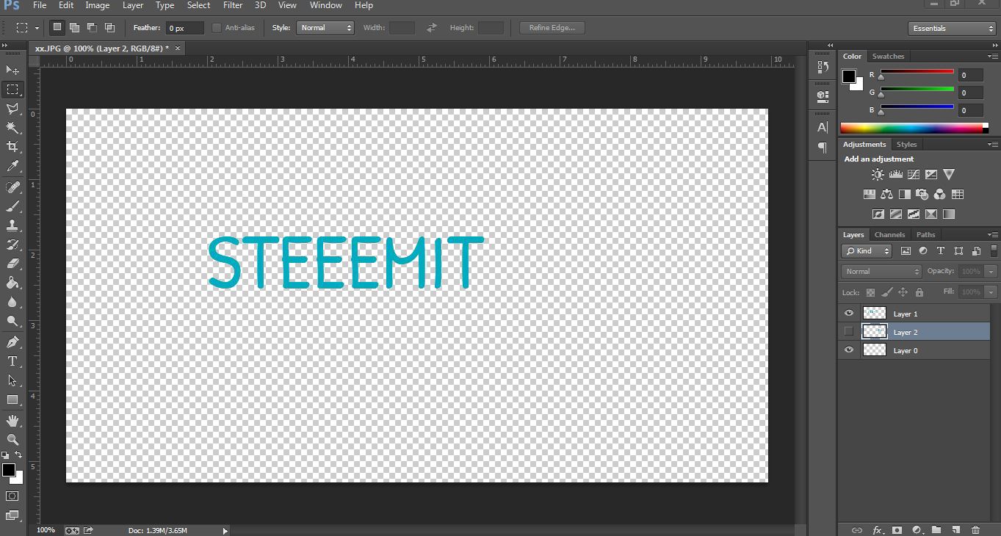
Task: Show Layer 2 visibility box
Action: click(849, 332)
